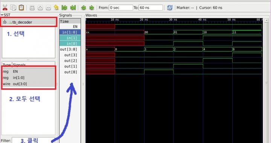The width and height of the screenshot is (271, 143).
Task: Click the Undo Zoom yellow arrow icon
Action: (x=56, y=8)
